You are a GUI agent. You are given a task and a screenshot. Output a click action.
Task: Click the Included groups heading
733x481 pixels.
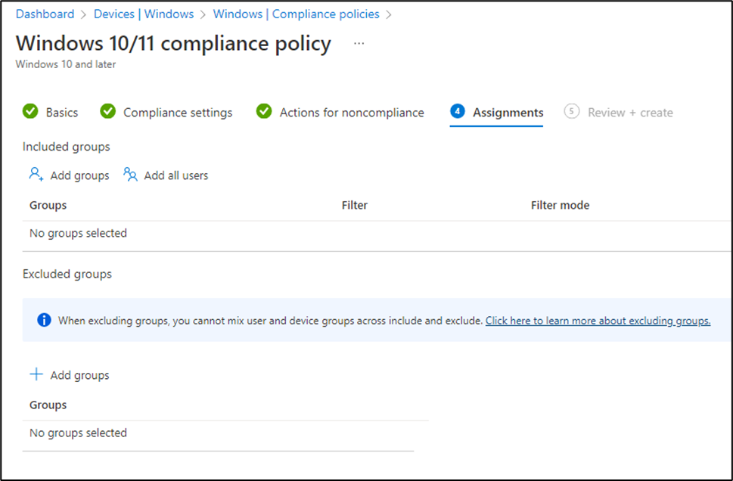[67, 147]
